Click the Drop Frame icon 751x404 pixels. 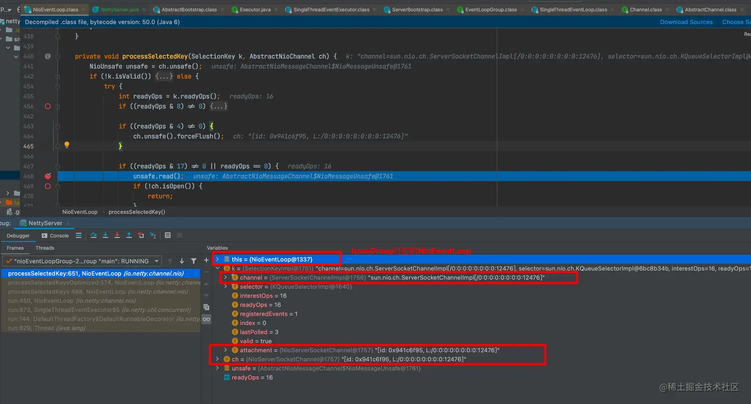pos(141,235)
